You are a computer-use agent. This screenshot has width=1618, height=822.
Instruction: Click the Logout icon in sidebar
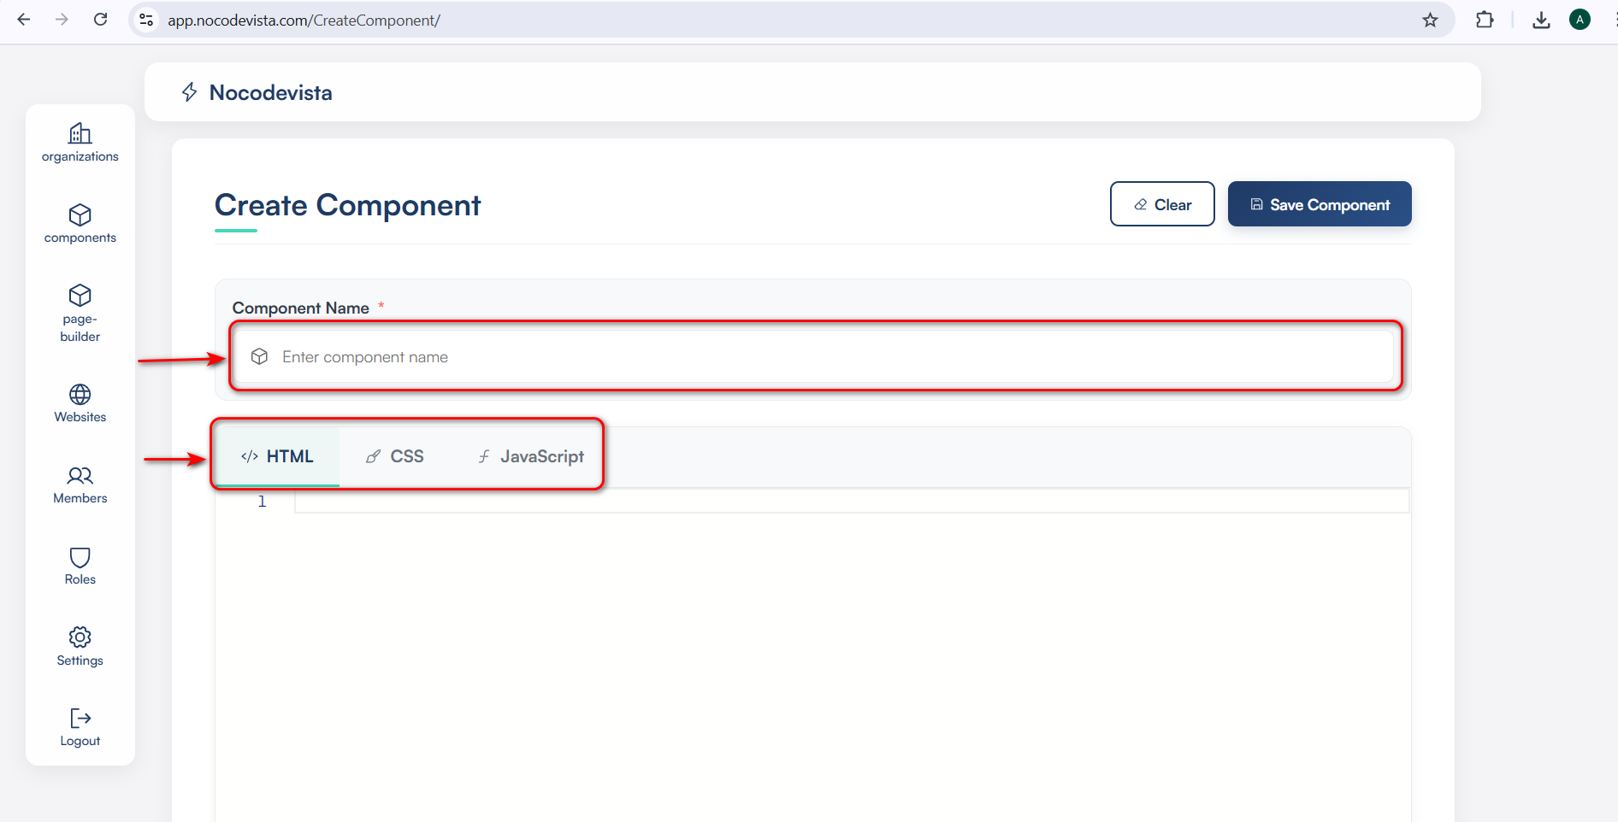click(x=80, y=718)
